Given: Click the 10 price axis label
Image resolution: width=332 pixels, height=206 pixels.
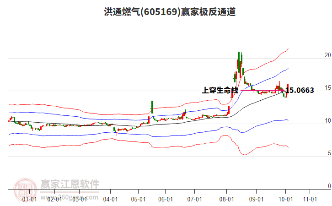Looking at the screenshot, I should point(328,120).
